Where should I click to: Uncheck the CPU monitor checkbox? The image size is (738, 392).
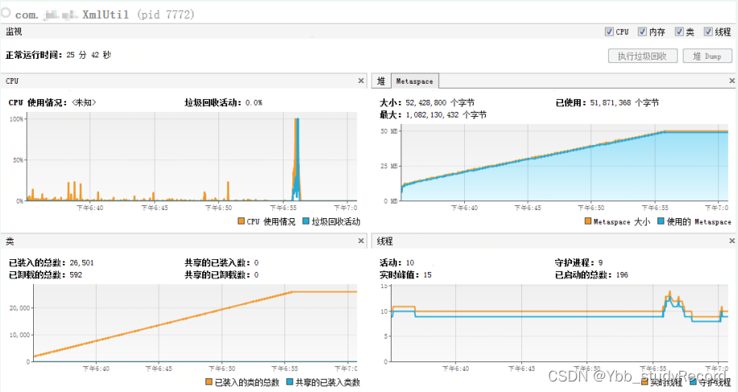coord(609,31)
